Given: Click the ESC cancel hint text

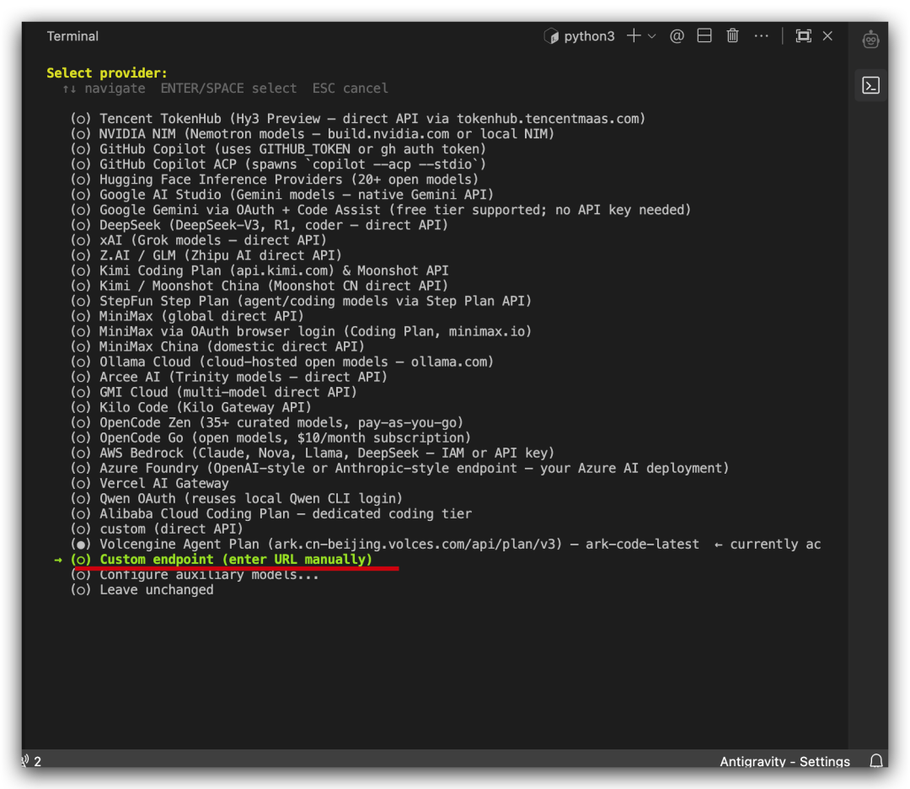Looking at the screenshot, I should (x=351, y=89).
